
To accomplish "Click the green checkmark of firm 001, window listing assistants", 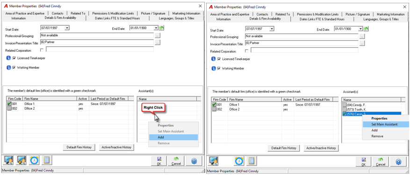I will tap(215, 105).
